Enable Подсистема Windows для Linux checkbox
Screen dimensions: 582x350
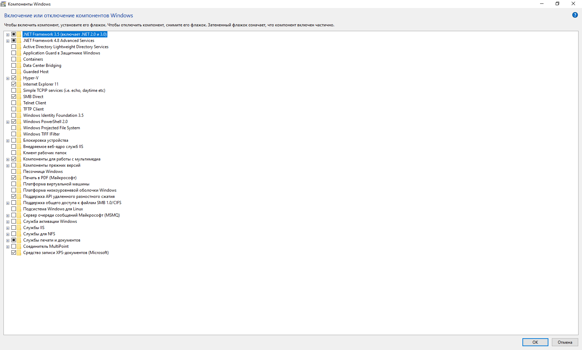(x=14, y=209)
